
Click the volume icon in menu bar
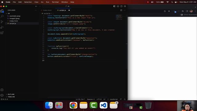(x=152, y=2)
